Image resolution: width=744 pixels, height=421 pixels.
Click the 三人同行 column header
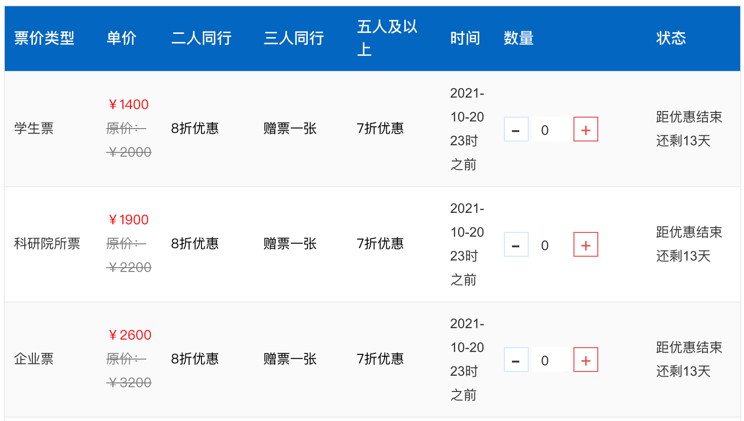(294, 38)
